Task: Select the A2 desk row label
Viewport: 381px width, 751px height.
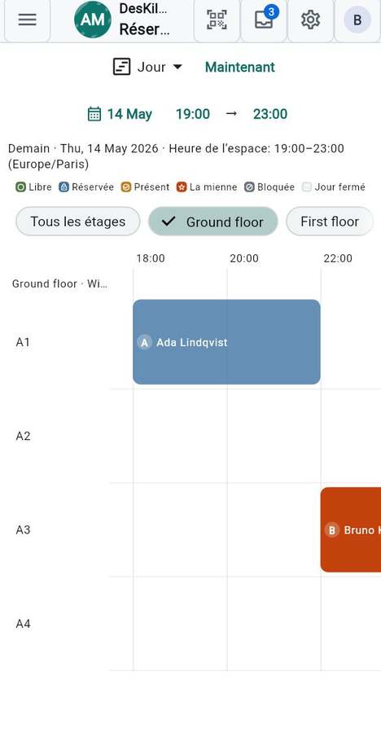Action: click(x=23, y=436)
